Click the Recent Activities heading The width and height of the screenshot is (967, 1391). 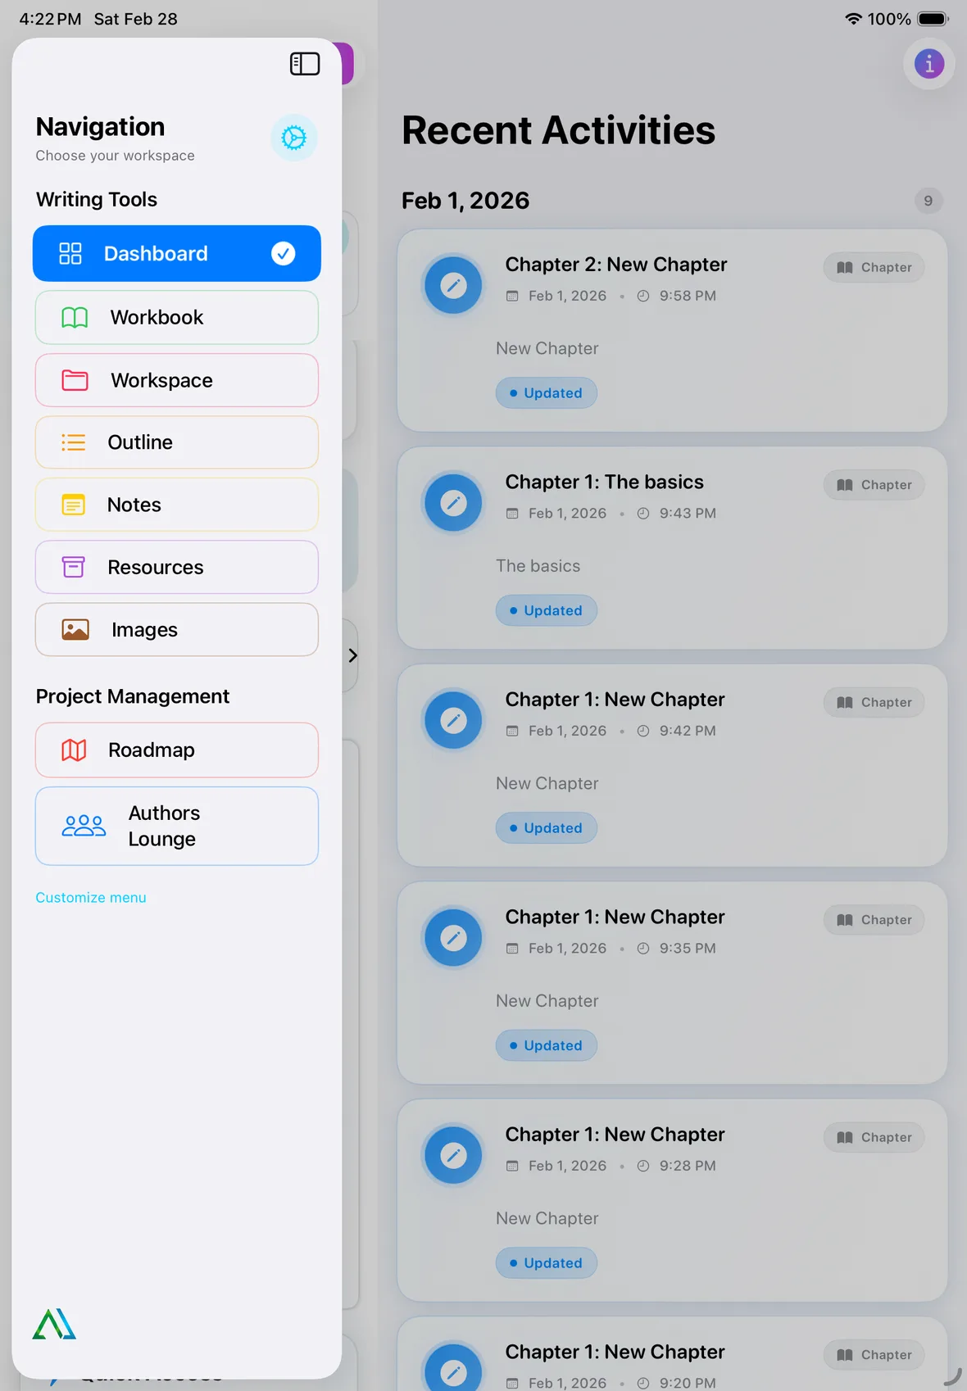[x=558, y=130]
